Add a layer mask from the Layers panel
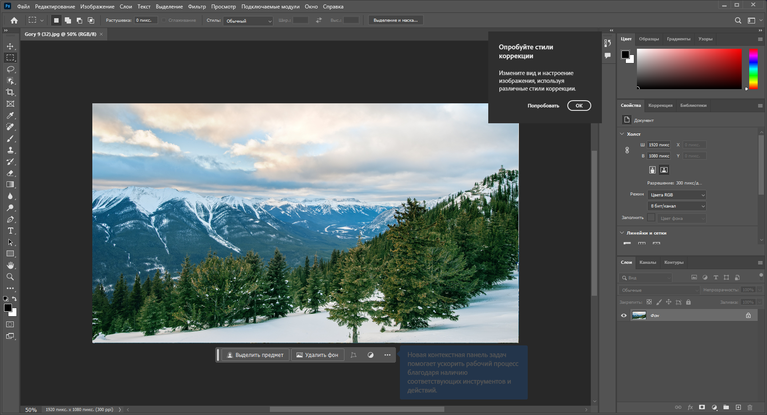Image resolution: width=767 pixels, height=415 pixels. pyautogui.click(x=702, y=407)
